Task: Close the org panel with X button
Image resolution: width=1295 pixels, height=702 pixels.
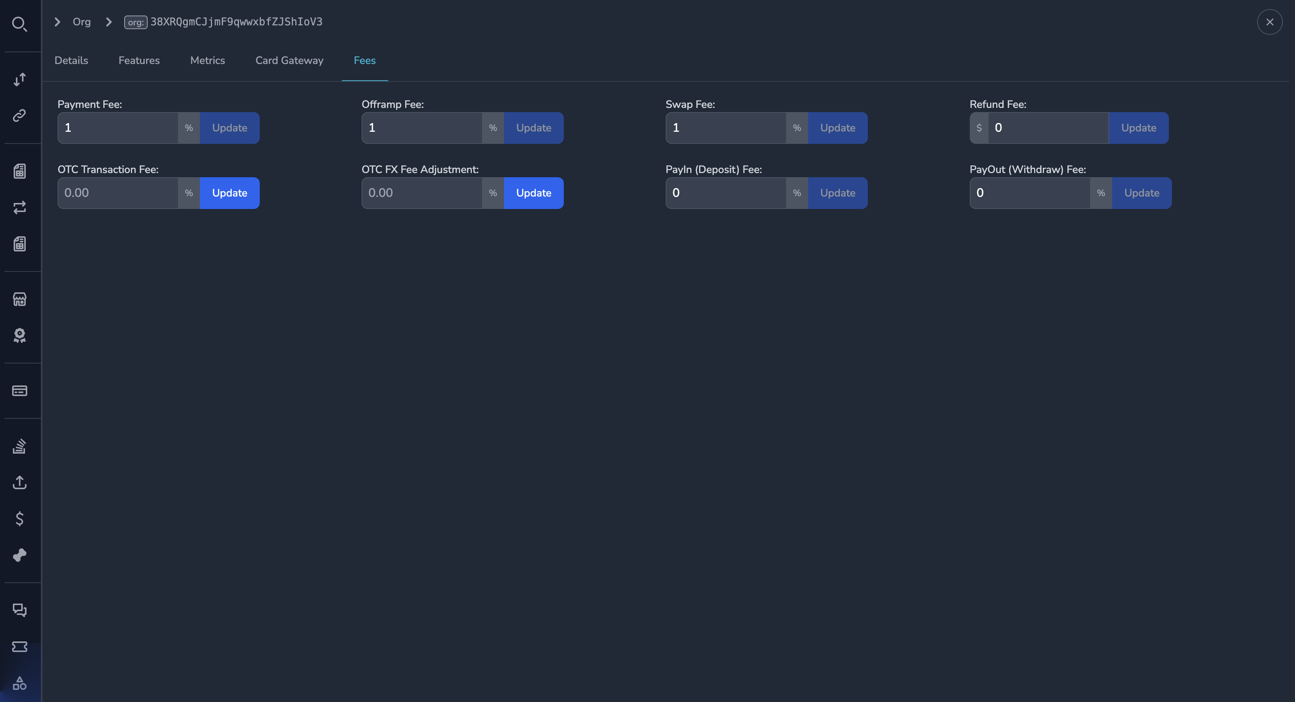Action: pyautogui.click(x=1269, y=22)
